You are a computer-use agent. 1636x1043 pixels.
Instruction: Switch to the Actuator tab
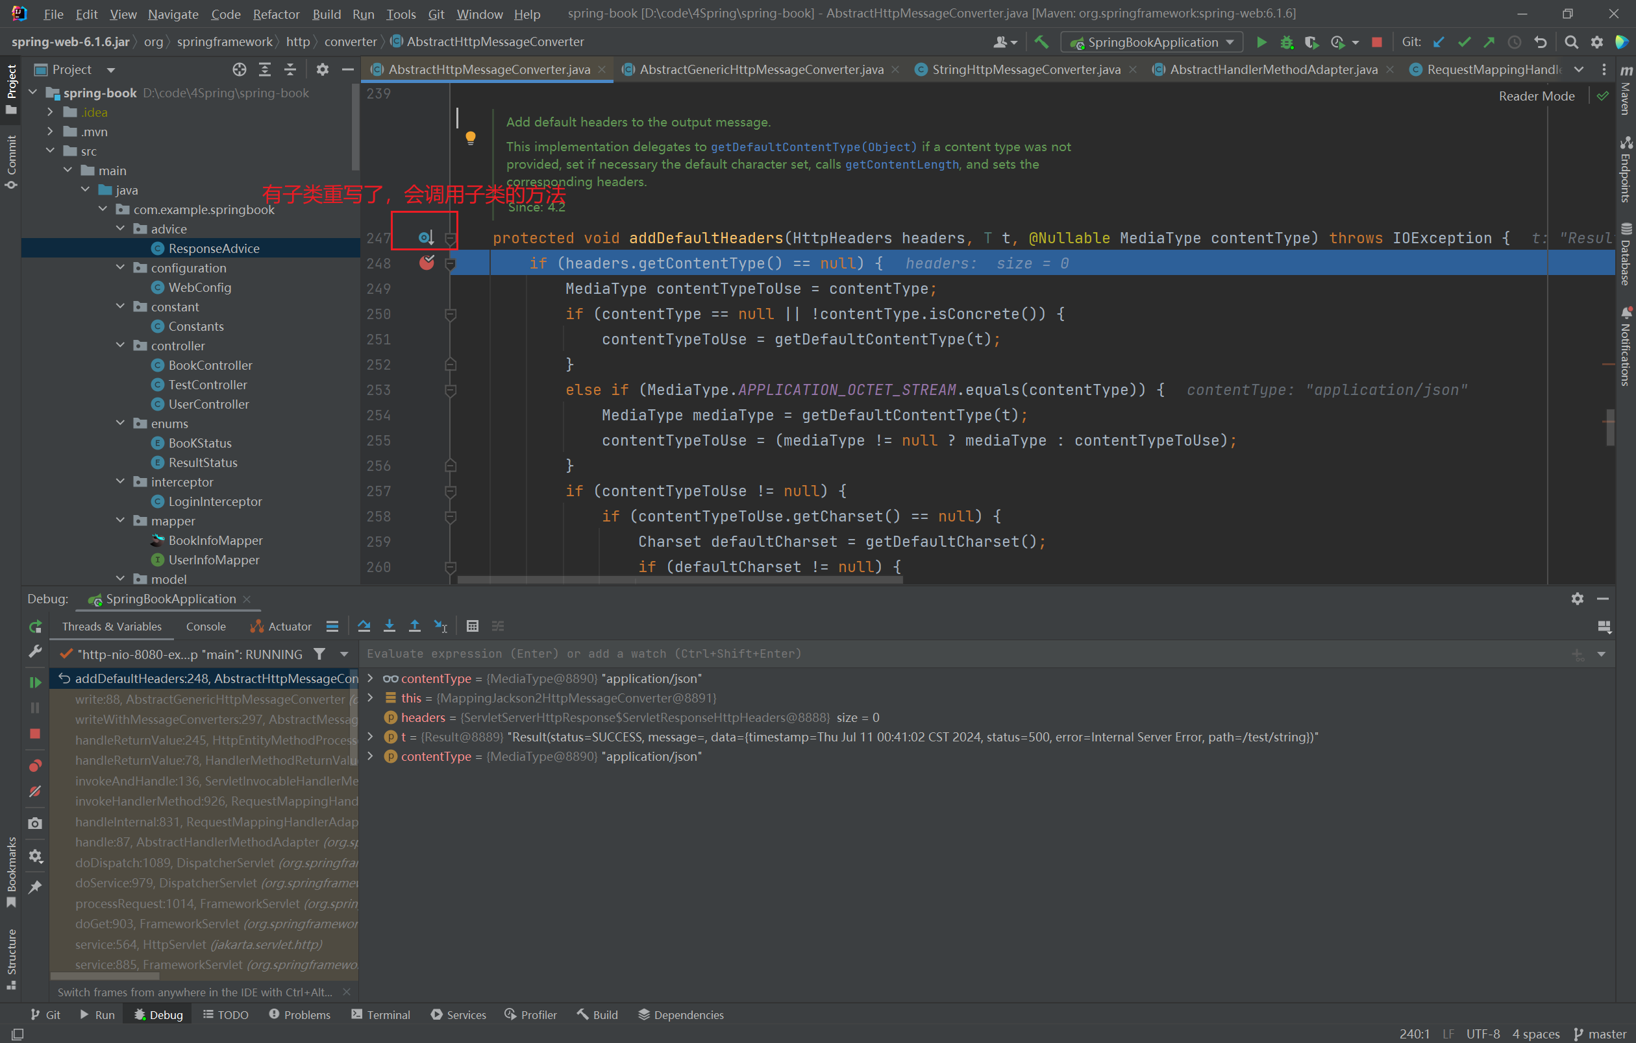pos(280,627)
